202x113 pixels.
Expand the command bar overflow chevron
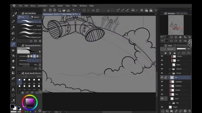pos(156,10)
